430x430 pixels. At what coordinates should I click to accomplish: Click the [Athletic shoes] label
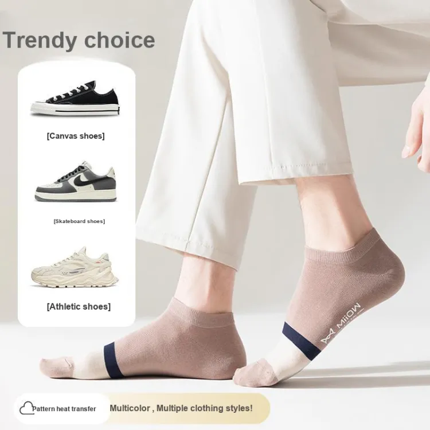pos(79,306)
